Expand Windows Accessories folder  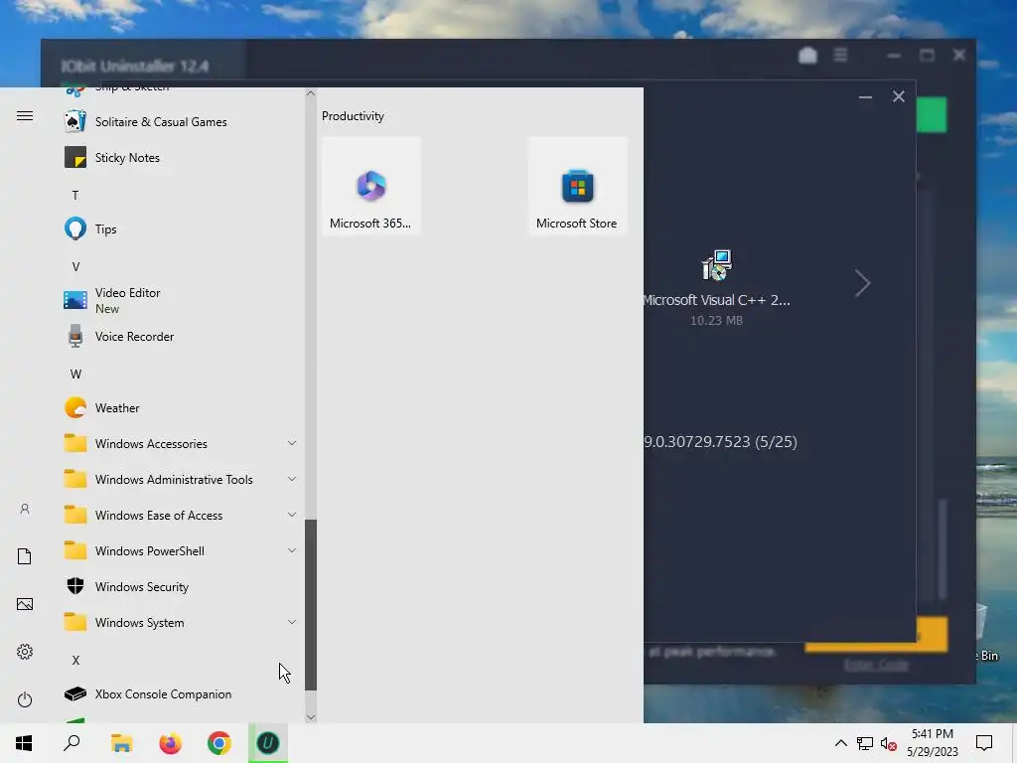pyautogui.click(x=182, y=444)
